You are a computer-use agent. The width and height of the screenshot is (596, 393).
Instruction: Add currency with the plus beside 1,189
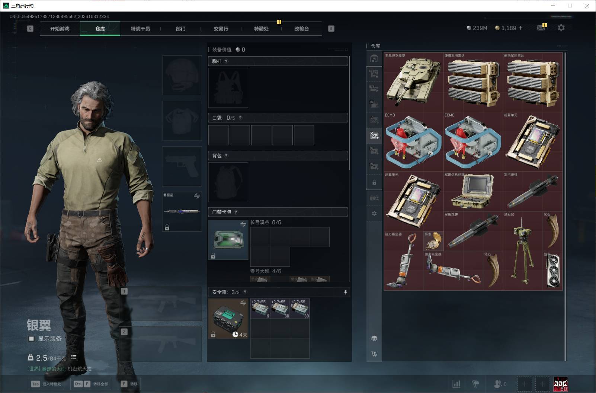[520, 28]
